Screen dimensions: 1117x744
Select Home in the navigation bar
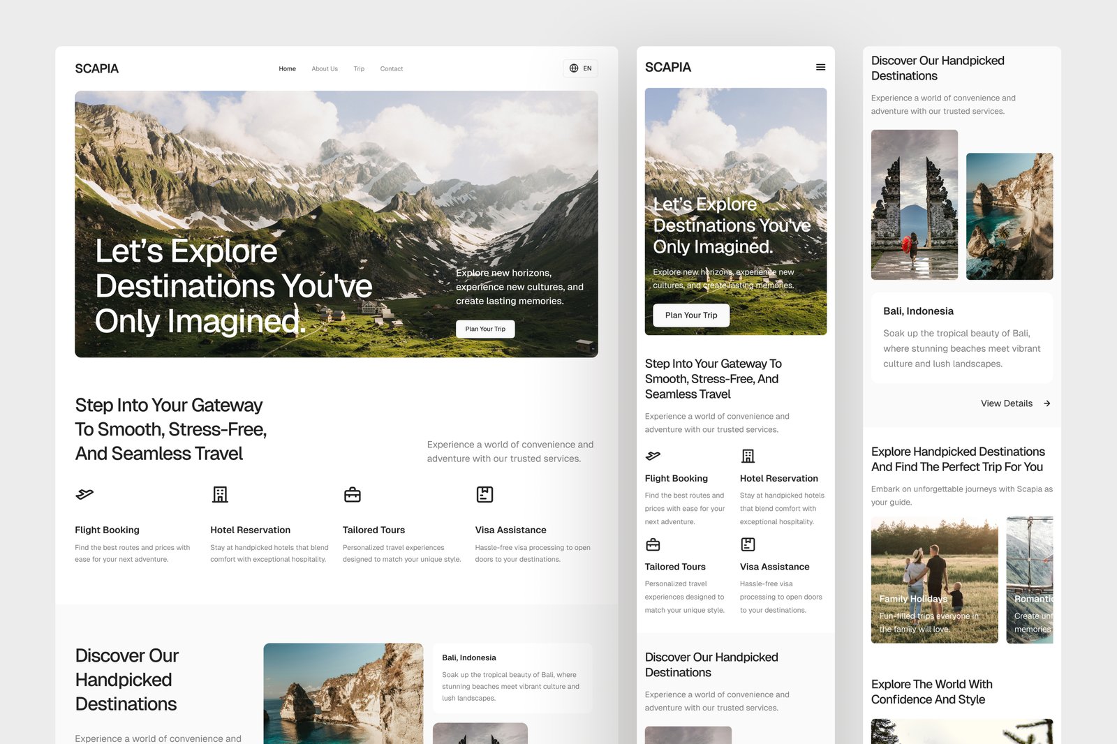point(287,69)
